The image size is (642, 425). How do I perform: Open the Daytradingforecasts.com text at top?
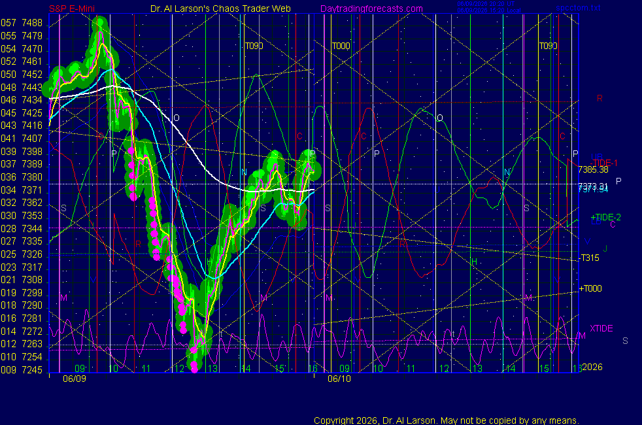pyautogui.click(x=371, y=8)
